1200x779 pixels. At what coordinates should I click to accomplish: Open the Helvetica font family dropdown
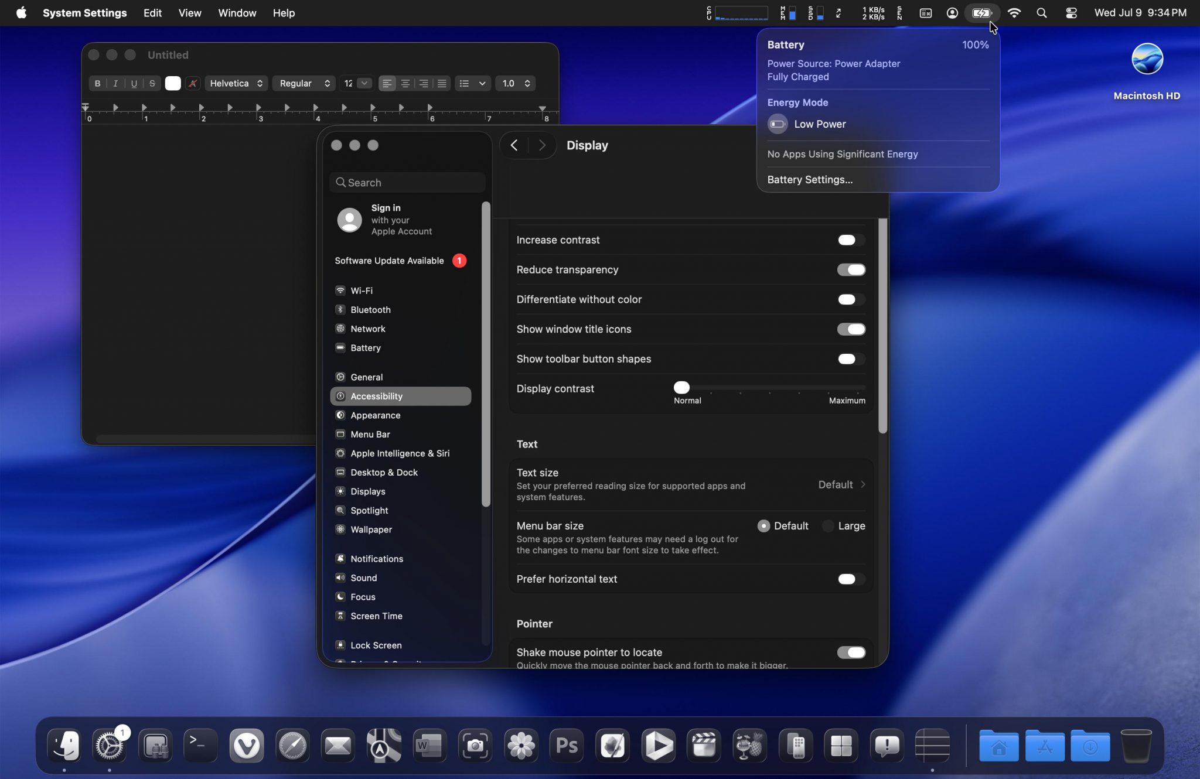tap(236, 83)
